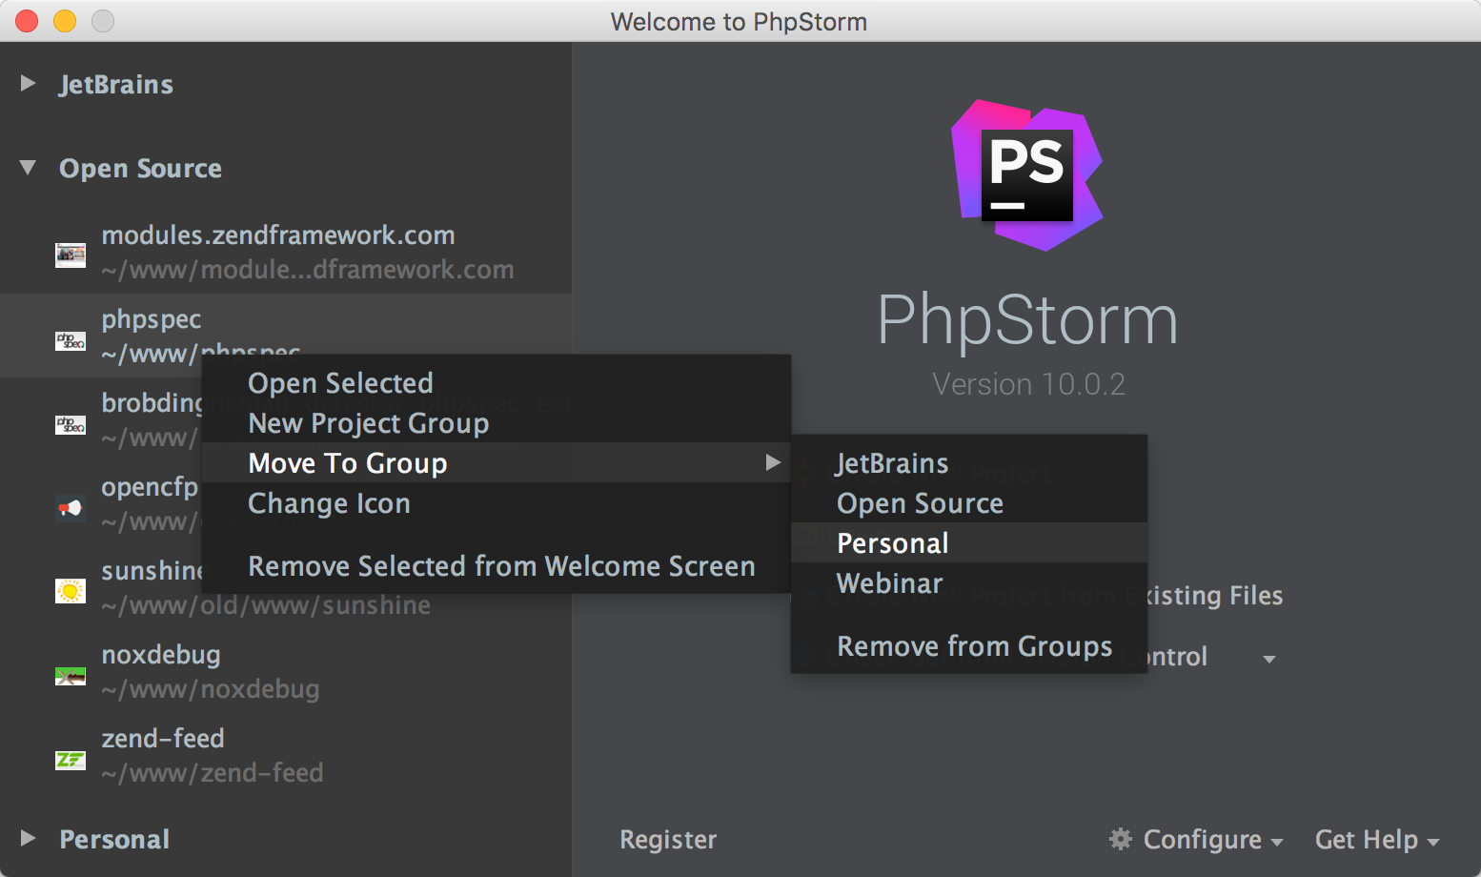Click the sunshine project sun icon
The height and width of the screenshot is (877, 1481).
coord(71,592)
